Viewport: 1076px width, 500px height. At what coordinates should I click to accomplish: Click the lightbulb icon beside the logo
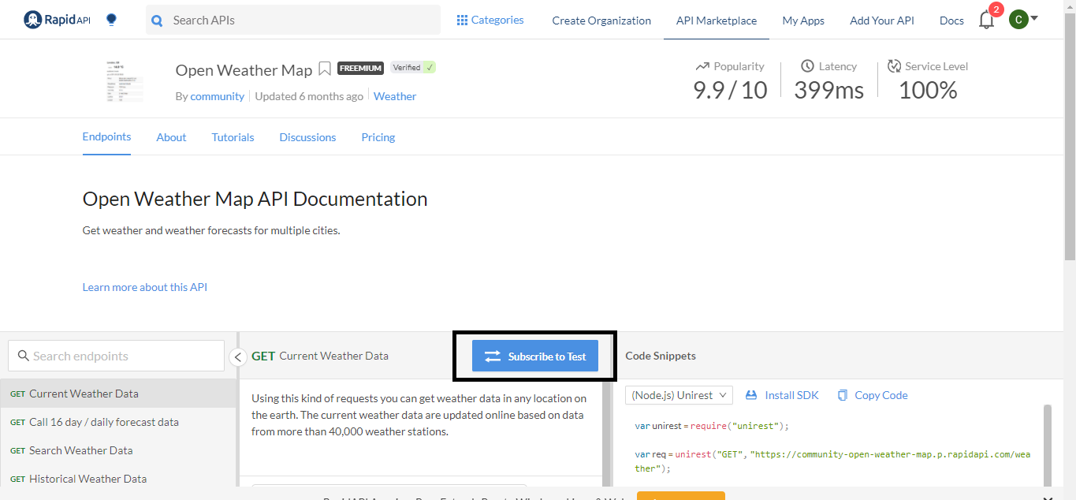pyautogui.click(x=111, y=21)
